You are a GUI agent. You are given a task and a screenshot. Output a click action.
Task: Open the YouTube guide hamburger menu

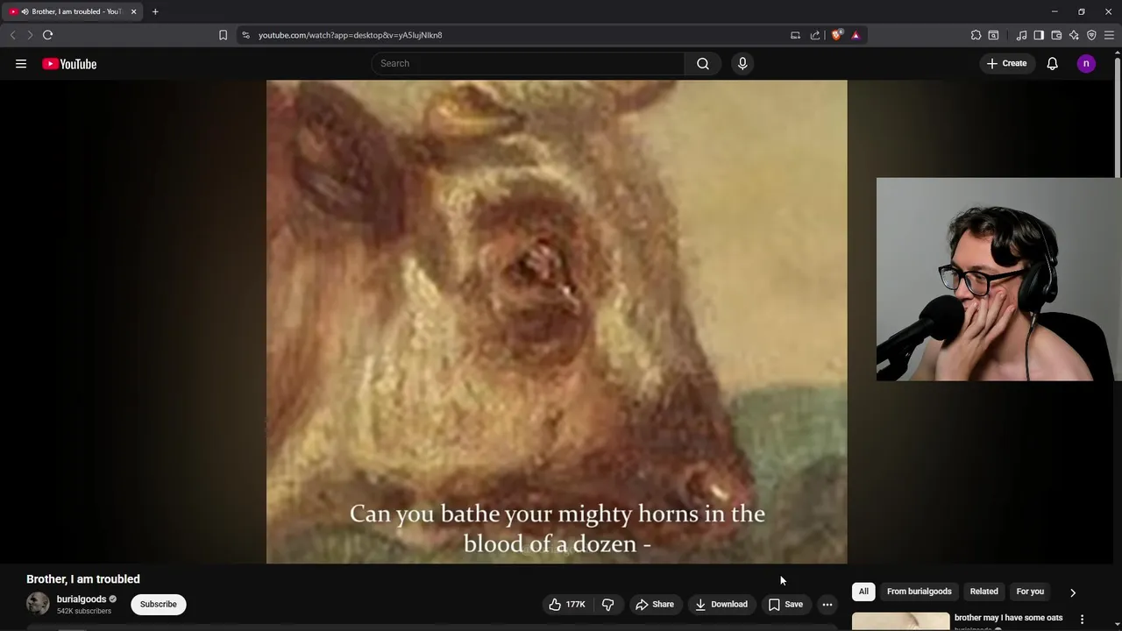click(21, 64)
